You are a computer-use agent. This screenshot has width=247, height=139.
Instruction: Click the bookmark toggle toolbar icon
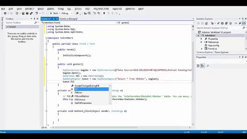(x=104, y=14)
